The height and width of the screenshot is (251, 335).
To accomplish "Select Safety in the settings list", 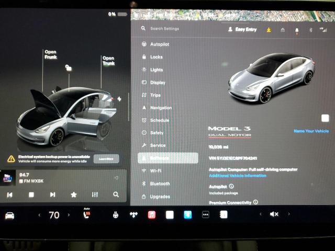I will 153,133.
